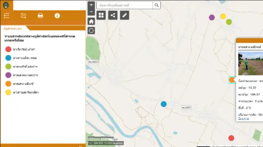Open the basemap gallery grid icon
This screenshot has height=147, width=263.
click(x=101, y=15)
